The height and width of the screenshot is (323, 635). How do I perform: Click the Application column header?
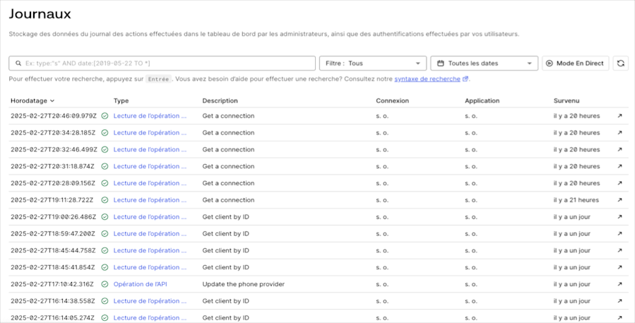(482, 100)
